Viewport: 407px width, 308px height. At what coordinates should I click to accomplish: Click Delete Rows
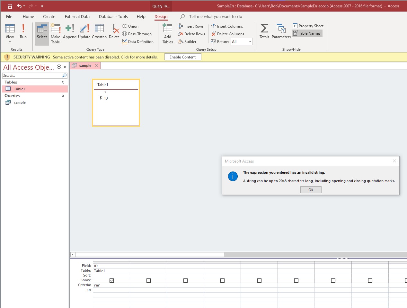coord(192,34)
